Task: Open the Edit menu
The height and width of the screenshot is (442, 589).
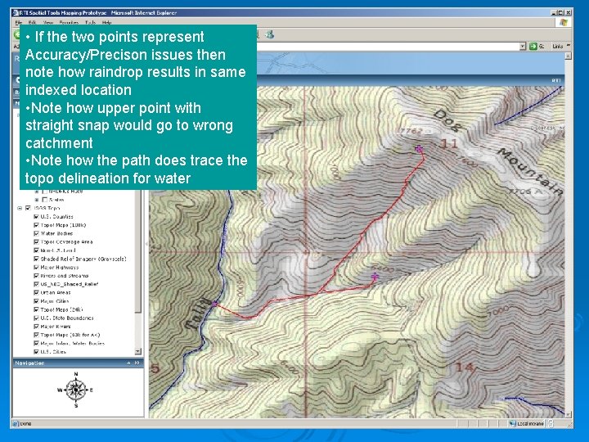Action: 32,23
